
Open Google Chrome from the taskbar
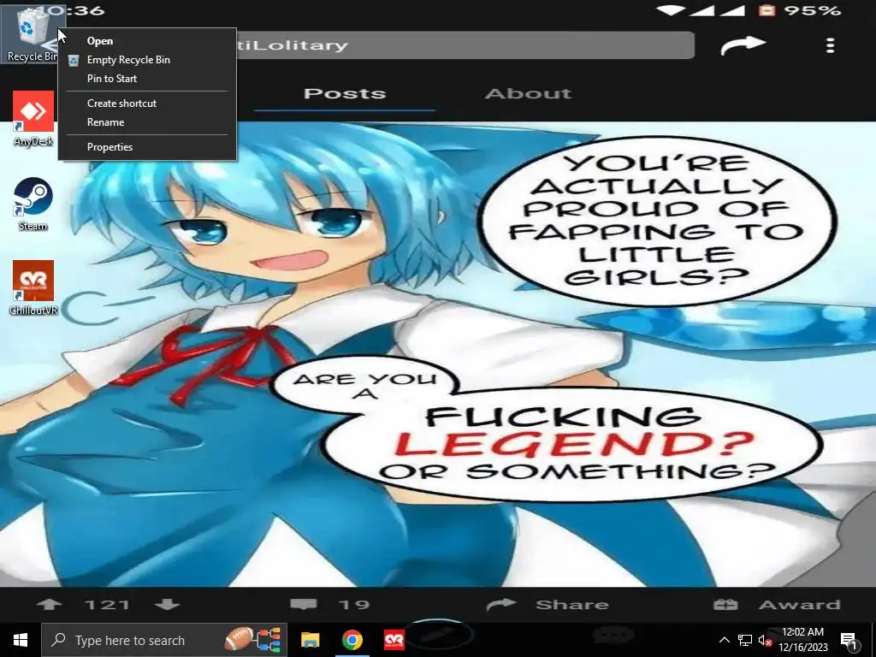(x=352, y=640)
